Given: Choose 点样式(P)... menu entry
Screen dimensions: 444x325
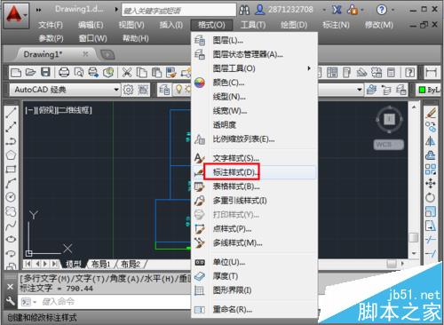Looking at the screenshot, I should point(255,229).
